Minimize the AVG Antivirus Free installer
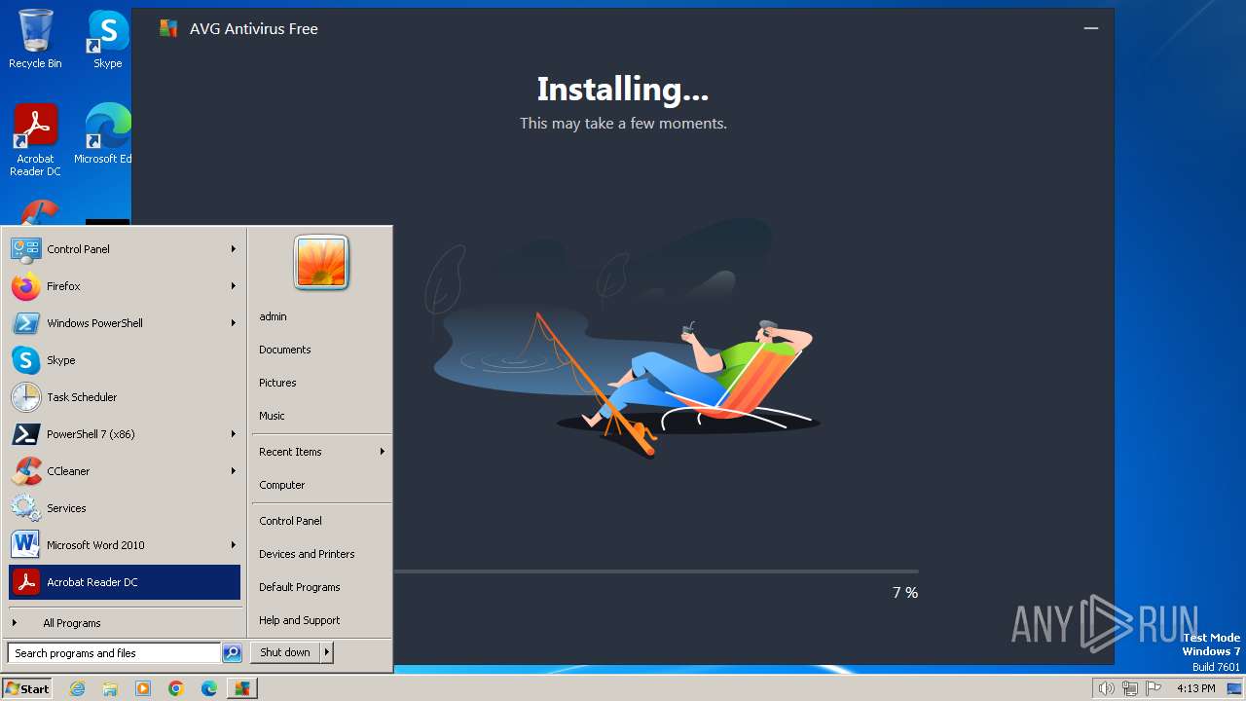This screenshot has width=1246, height=701. point(1091,28)
